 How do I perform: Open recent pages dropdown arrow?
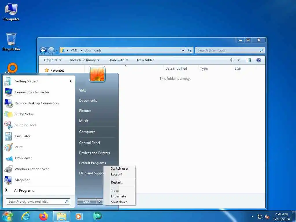click(x=57, y=51)
